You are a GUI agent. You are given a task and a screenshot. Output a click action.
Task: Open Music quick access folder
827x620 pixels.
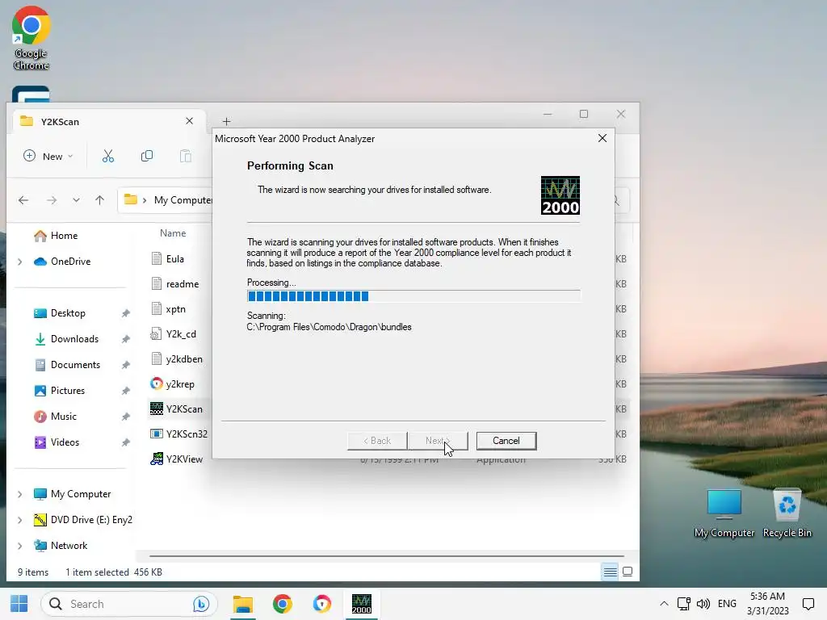coord(63,417)
